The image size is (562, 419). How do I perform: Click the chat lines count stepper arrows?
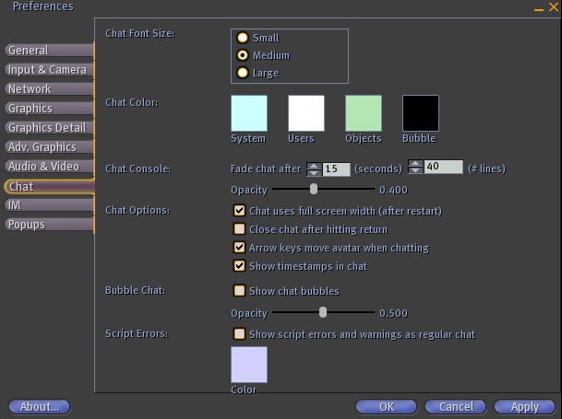pyautogui.click(x=415, y=168)
